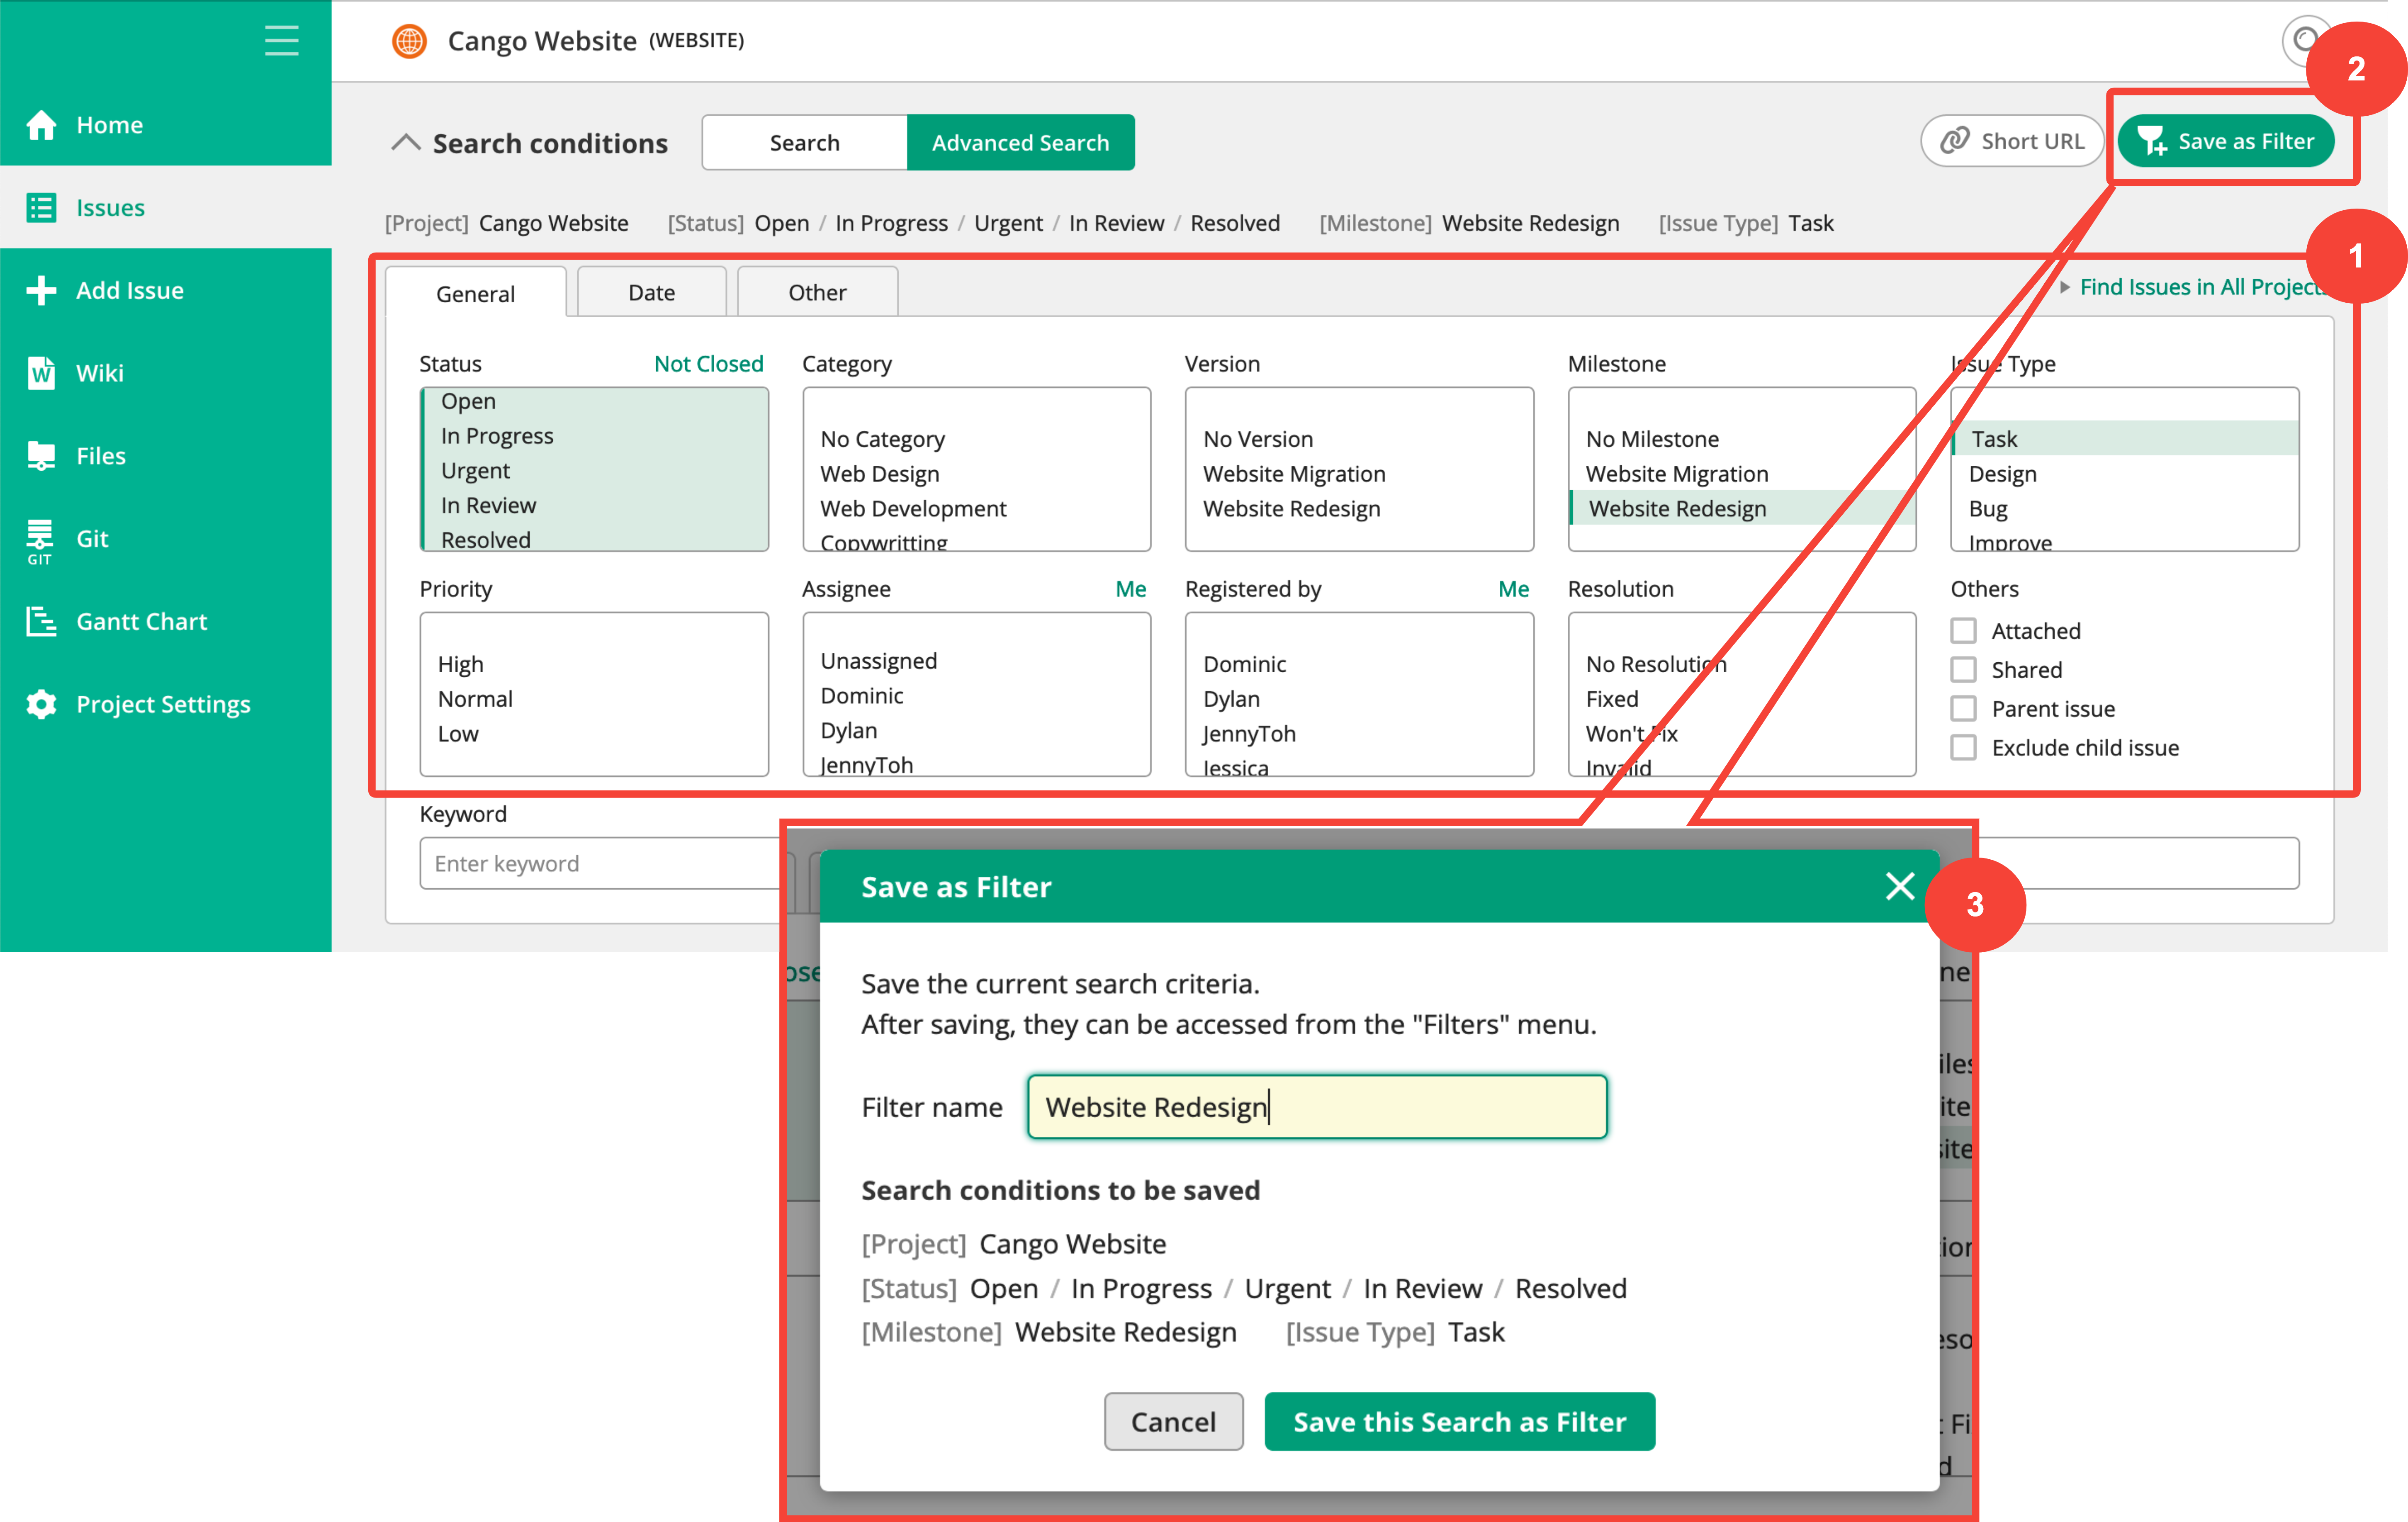Select Web Design in the Category list

click(x=978, y=474)
